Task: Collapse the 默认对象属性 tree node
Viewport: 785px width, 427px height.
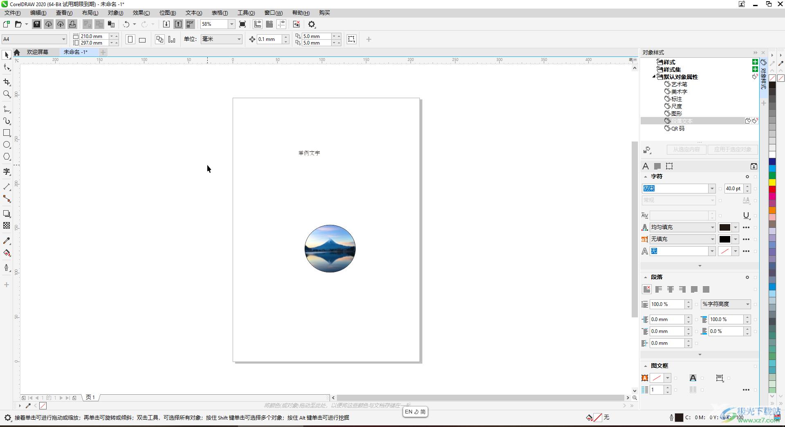Action: tap(654, 76)
